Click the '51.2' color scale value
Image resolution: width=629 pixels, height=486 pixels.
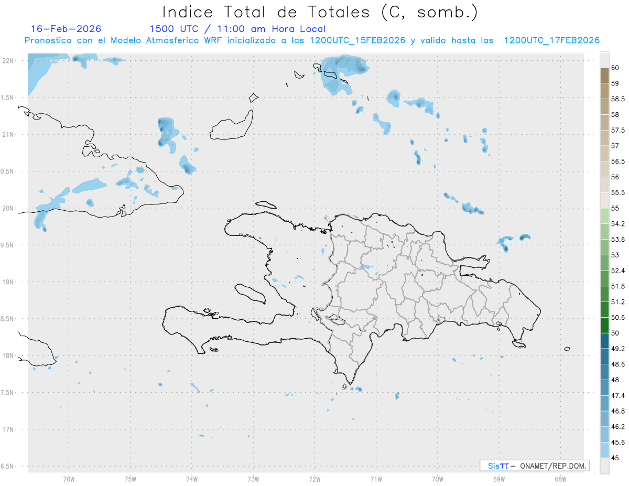[x=617, y=301]
